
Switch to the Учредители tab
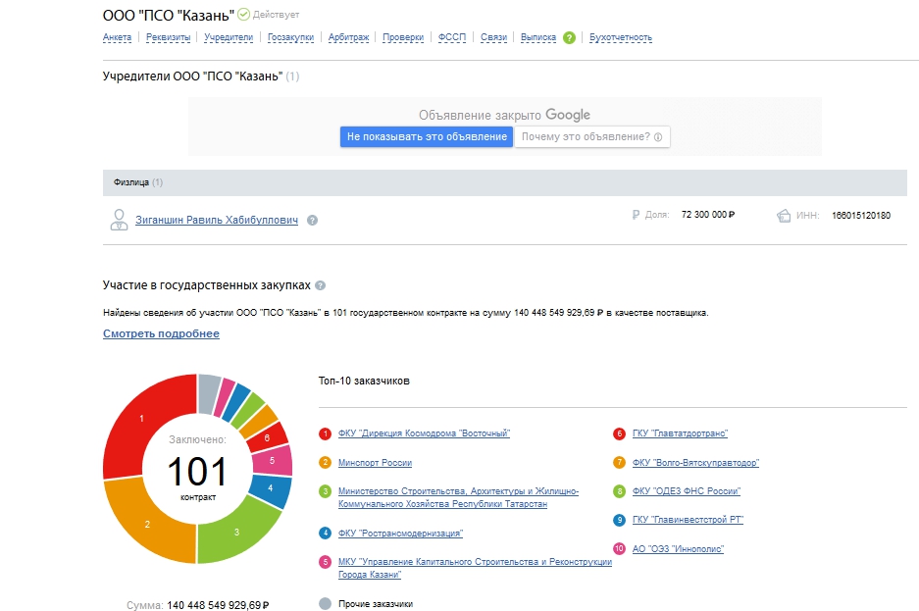229,37
